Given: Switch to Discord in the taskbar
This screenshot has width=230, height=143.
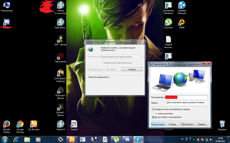Looking at the screenshot, I should pyautogui.click(x=127, y=140).
